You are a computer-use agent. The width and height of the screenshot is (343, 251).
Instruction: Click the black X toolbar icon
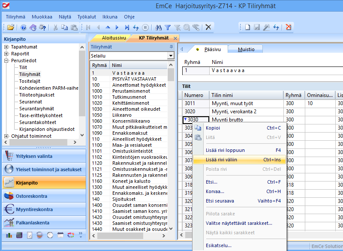[x=208, y=27]
